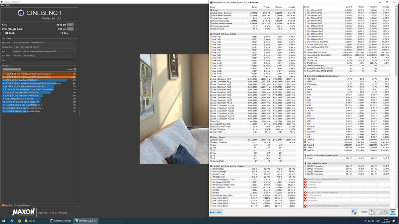Viewport: 399px width, 224px height.
Task: Click the NOB keyboard language indicator
Action: 378,221
